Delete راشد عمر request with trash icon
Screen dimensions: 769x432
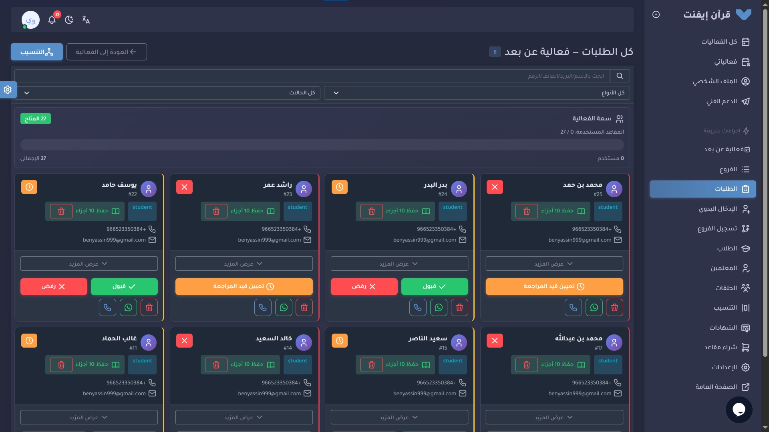pos(304,308)
